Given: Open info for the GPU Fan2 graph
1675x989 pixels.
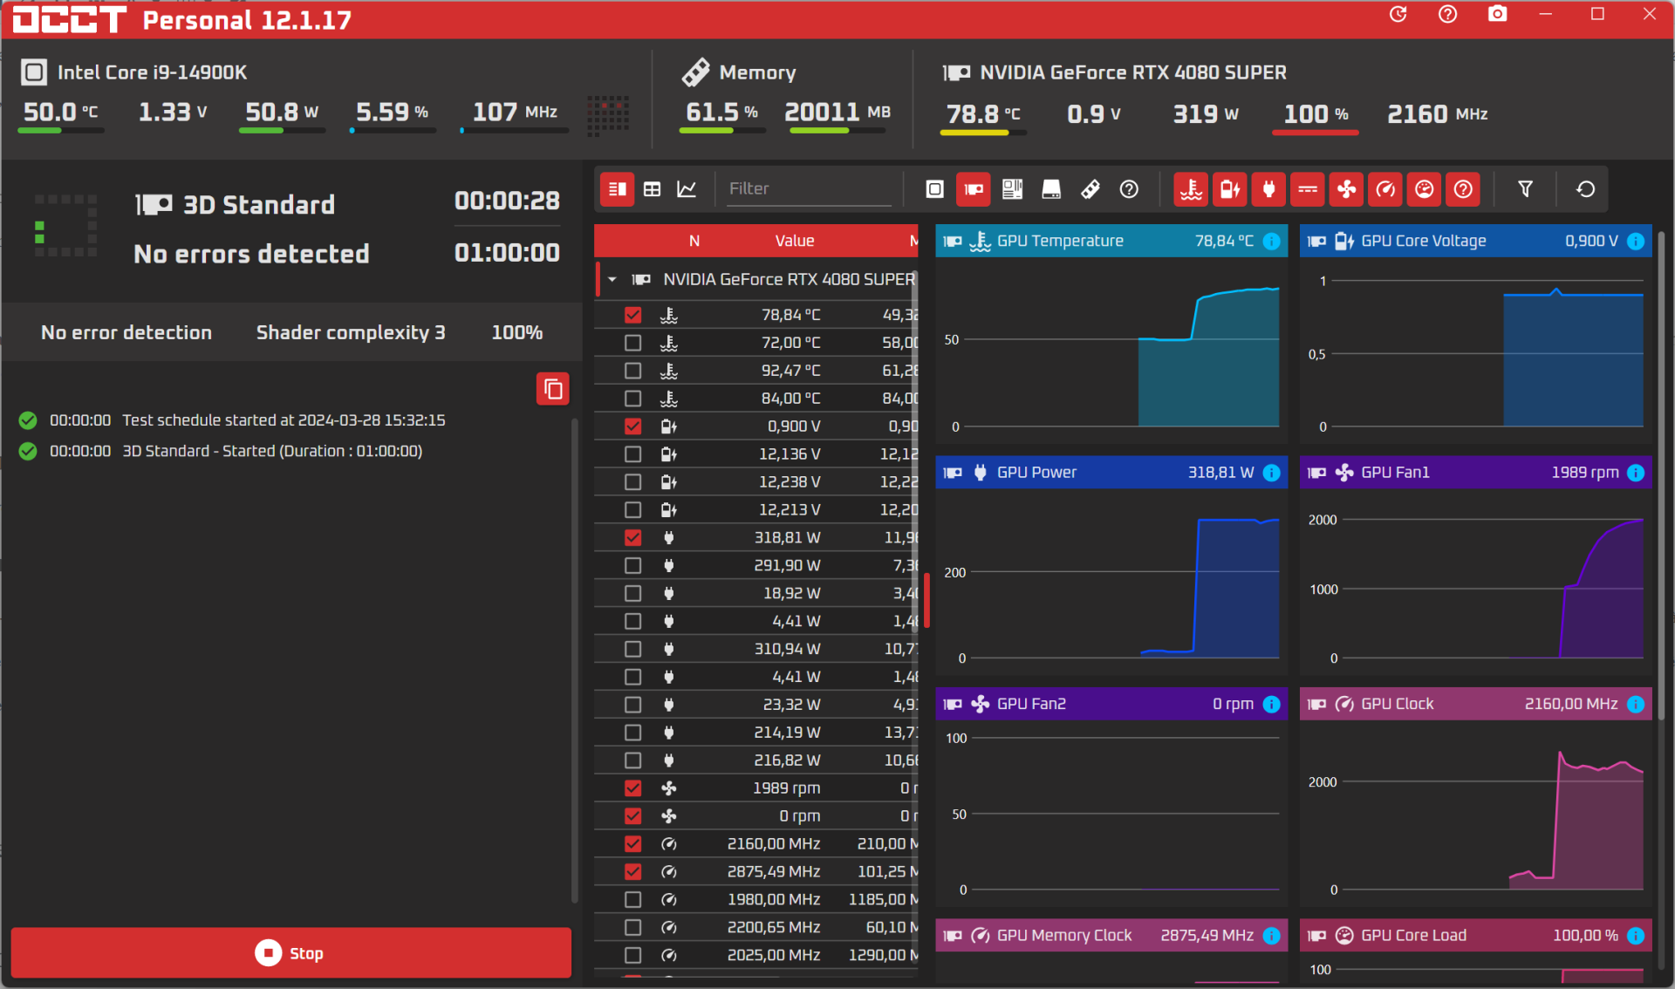Looking at the screenshot, I should coord(1272,704).
